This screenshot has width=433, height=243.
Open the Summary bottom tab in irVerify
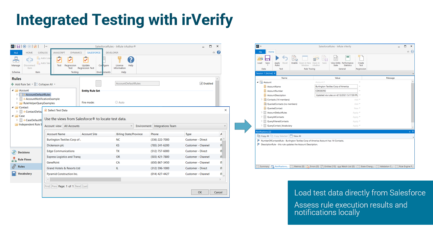click(263, 166)
